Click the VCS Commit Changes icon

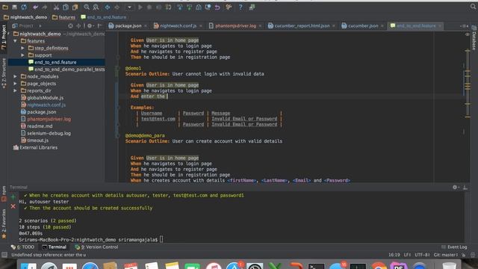coord(189,7)
